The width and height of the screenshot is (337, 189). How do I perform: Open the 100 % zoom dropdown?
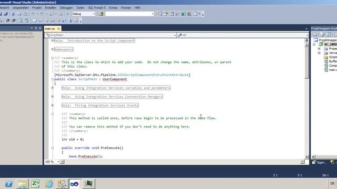coord(58,162)
